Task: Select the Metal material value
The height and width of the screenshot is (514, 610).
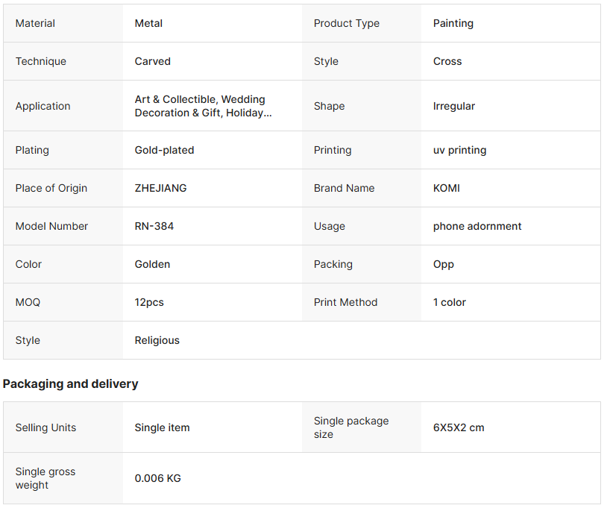Action: 148,23
